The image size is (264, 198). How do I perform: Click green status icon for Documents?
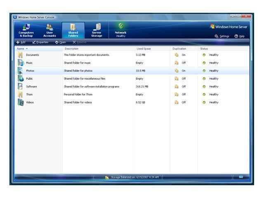(x=204, y=55)
